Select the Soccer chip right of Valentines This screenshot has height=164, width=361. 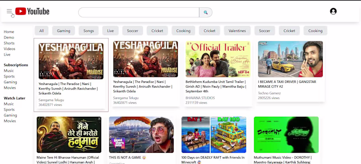(x=264, y=31)
